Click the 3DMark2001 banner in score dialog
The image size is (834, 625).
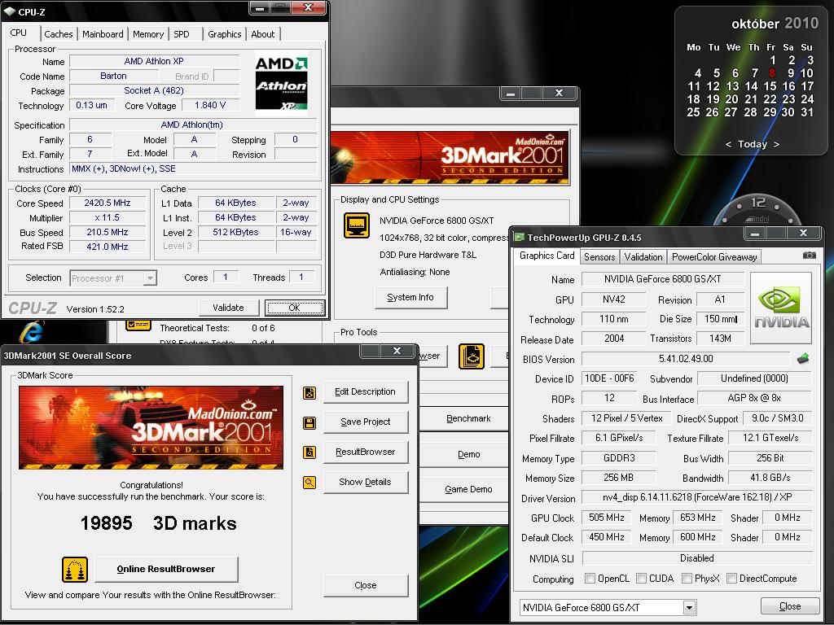pyautogui.click(x=151, y=428)
